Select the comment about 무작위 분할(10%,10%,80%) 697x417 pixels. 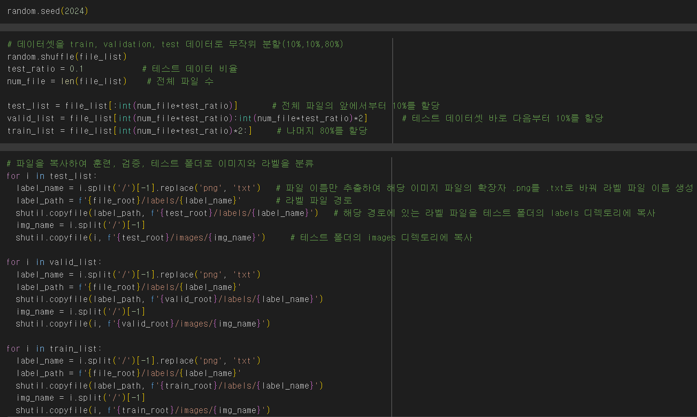tap(175, 44)
